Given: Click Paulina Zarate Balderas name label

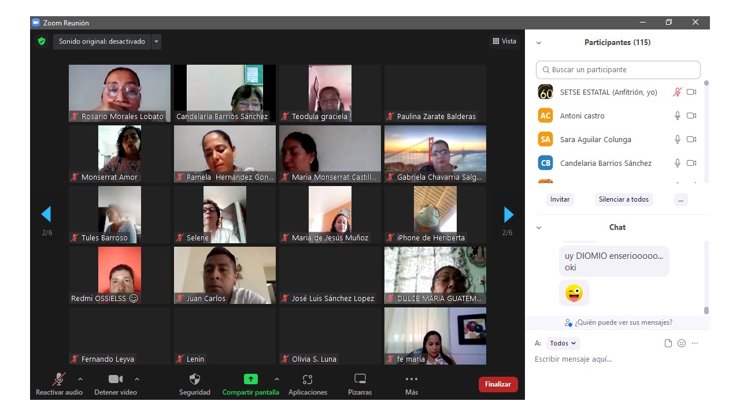Looking at the screenshot, I should [x=436, y=116].
